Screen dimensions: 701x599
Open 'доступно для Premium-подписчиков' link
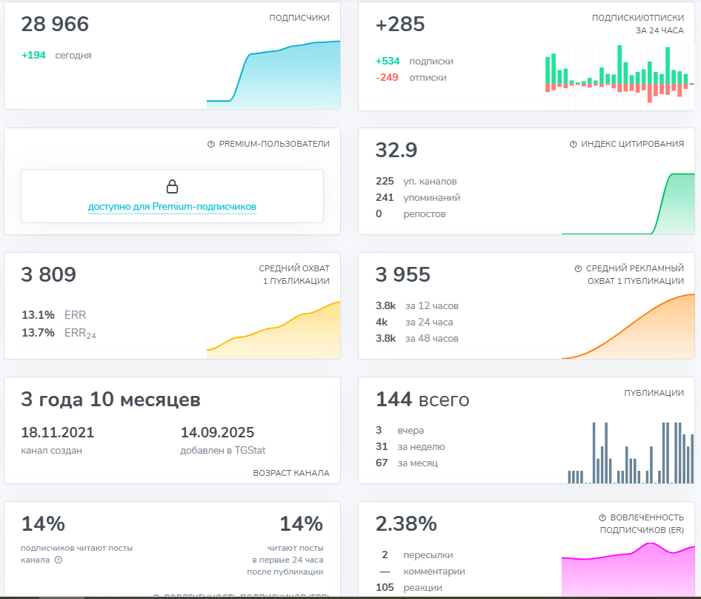172,207
